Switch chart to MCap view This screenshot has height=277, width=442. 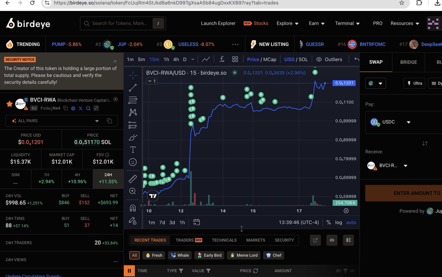click(270, 59)
